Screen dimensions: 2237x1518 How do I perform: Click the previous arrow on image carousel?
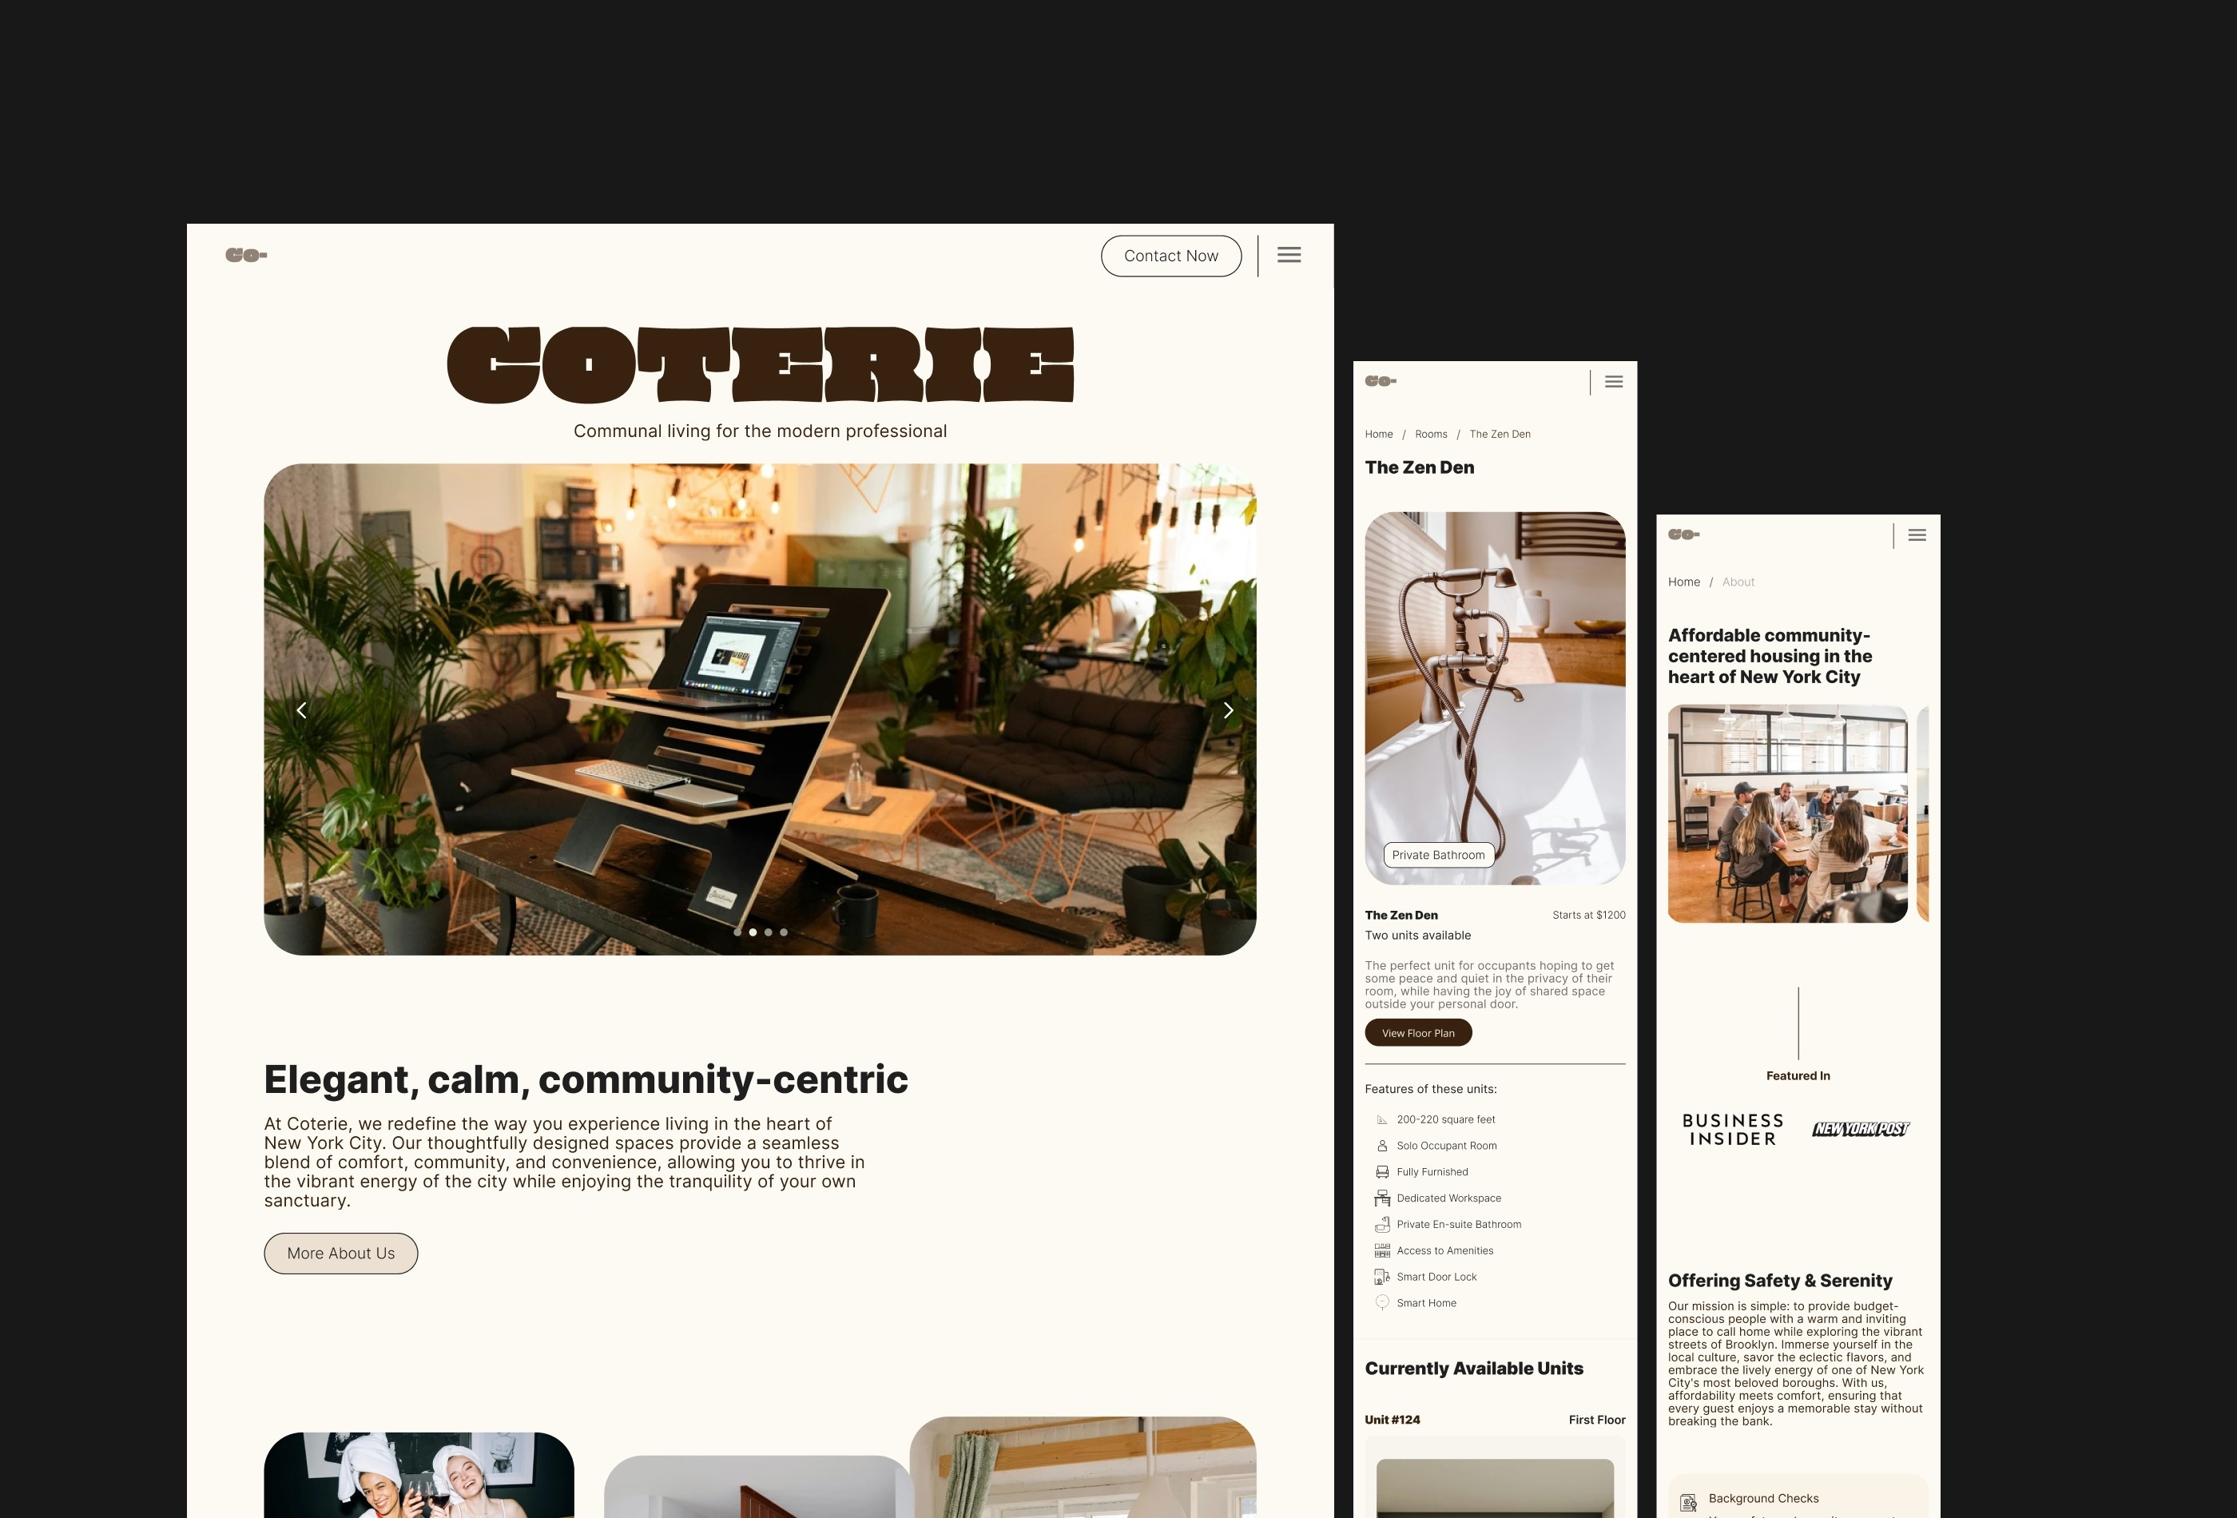tap(296, 708)
